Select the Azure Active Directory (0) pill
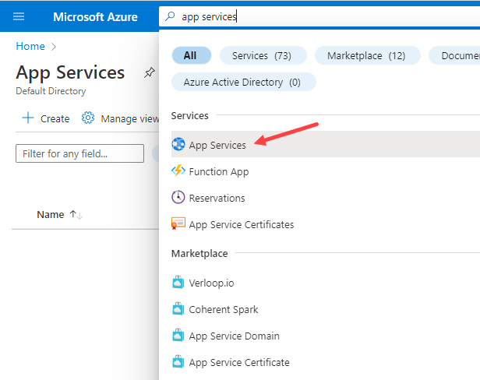 pos(244,82)
